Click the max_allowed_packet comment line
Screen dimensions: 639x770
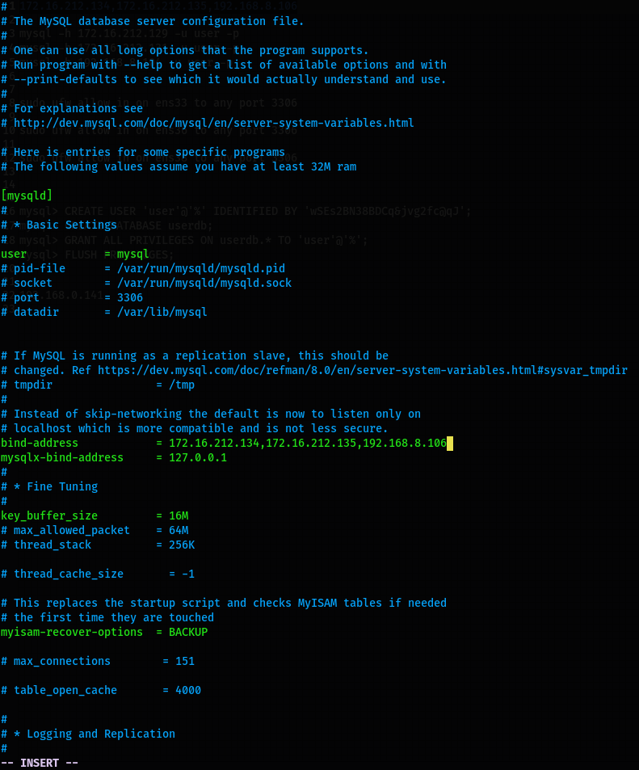(x=95, y=530)
